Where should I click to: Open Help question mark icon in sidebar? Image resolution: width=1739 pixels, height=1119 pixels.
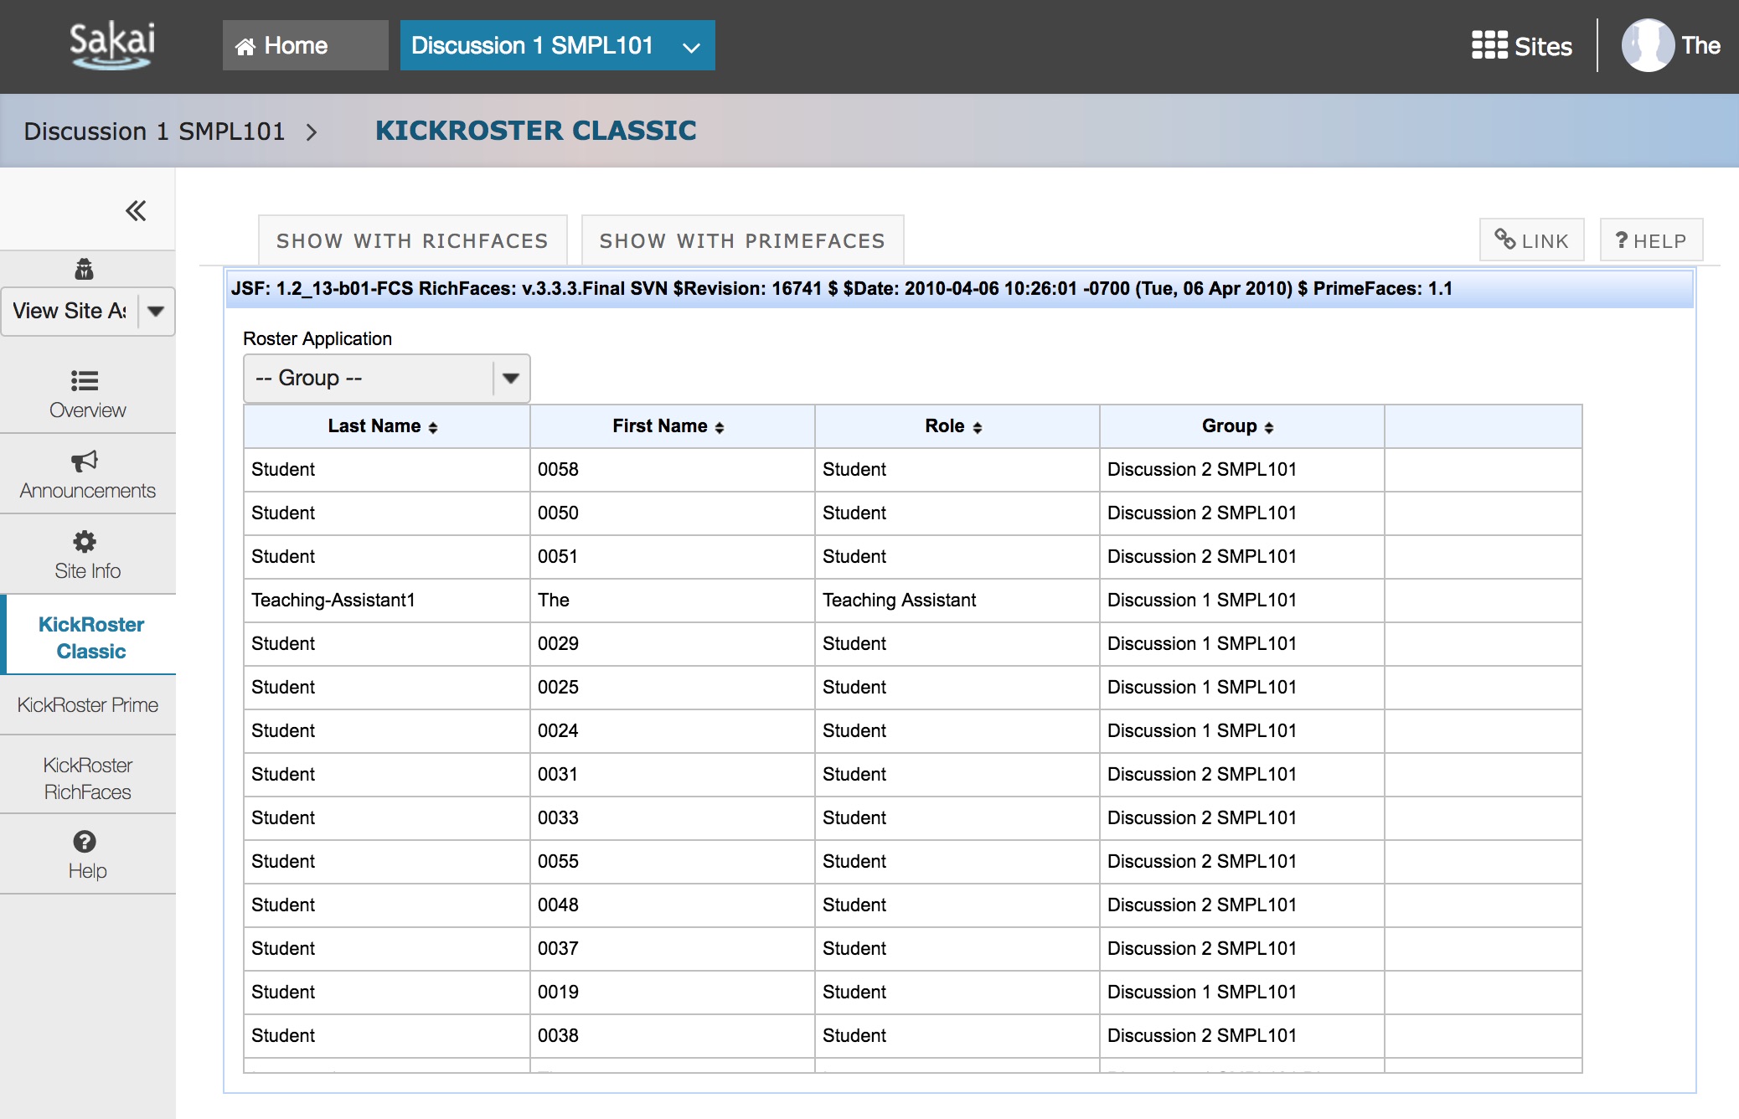point(85,842)
